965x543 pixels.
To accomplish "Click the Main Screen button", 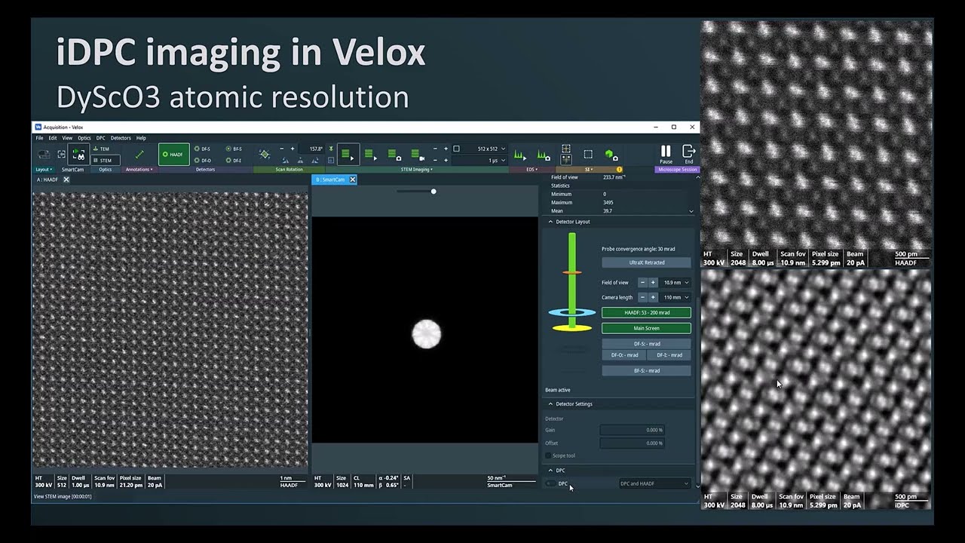I will click(646, 328).
